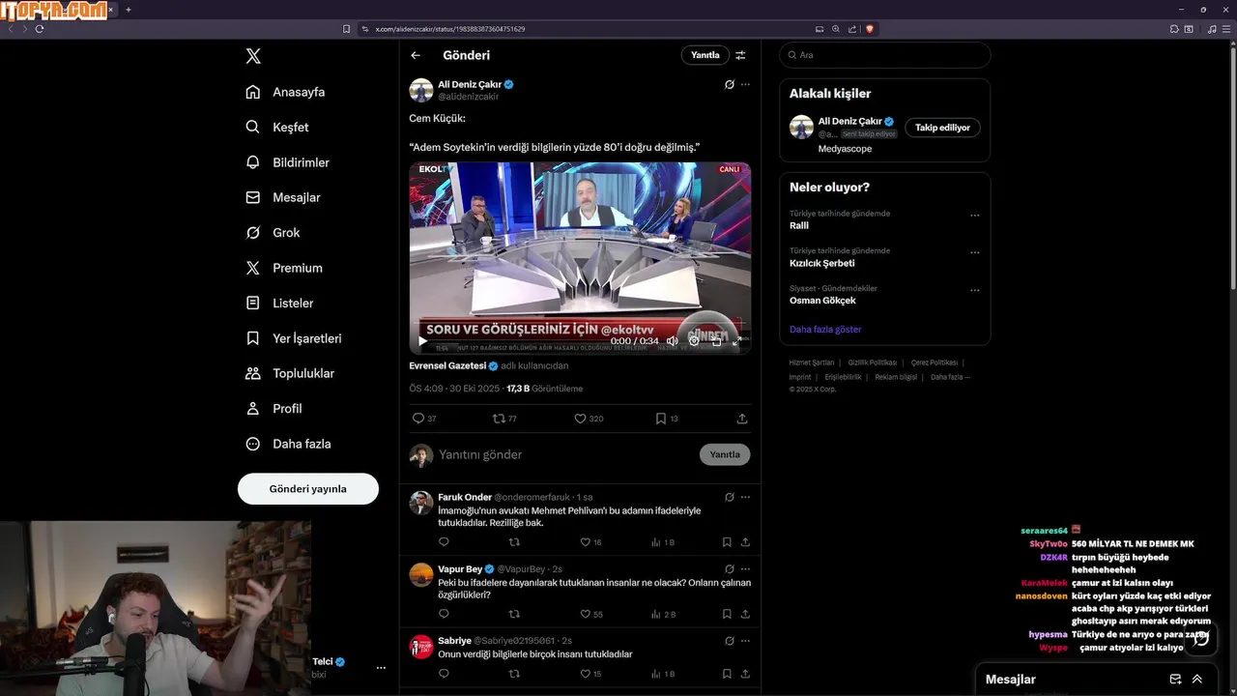Open more options on Vapur Bey reply
The image size is (1237, 696).
tap(745, 568)
